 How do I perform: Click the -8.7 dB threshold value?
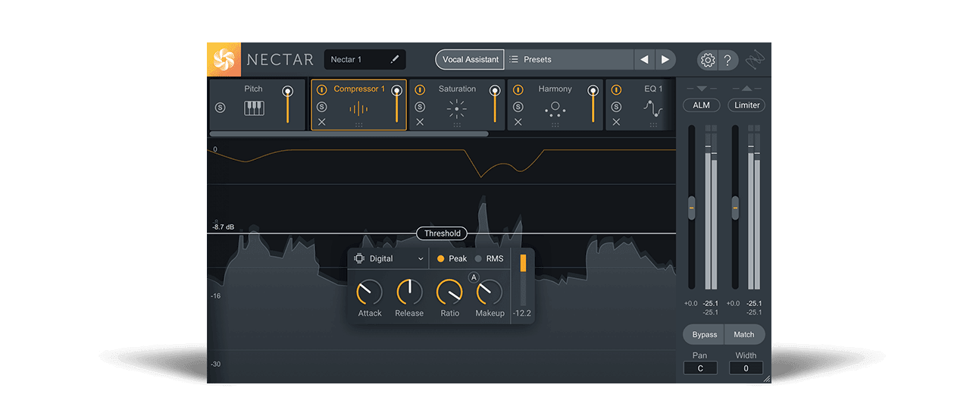coord(223,227)
